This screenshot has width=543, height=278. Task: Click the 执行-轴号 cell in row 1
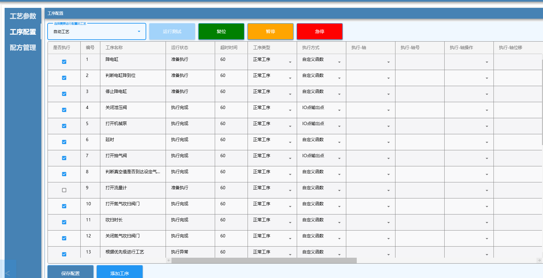coord(420,62)
